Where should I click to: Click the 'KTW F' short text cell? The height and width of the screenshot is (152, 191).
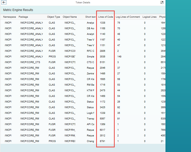pos(90,90)
